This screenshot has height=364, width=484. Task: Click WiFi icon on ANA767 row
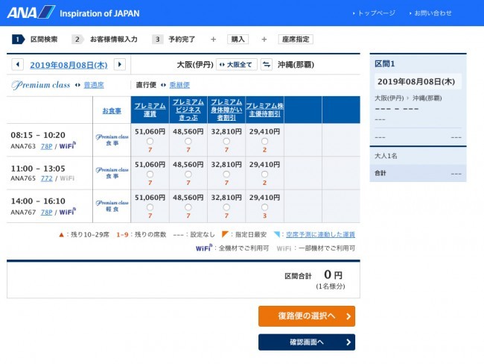pyautogui.click(x=67, y=212)
